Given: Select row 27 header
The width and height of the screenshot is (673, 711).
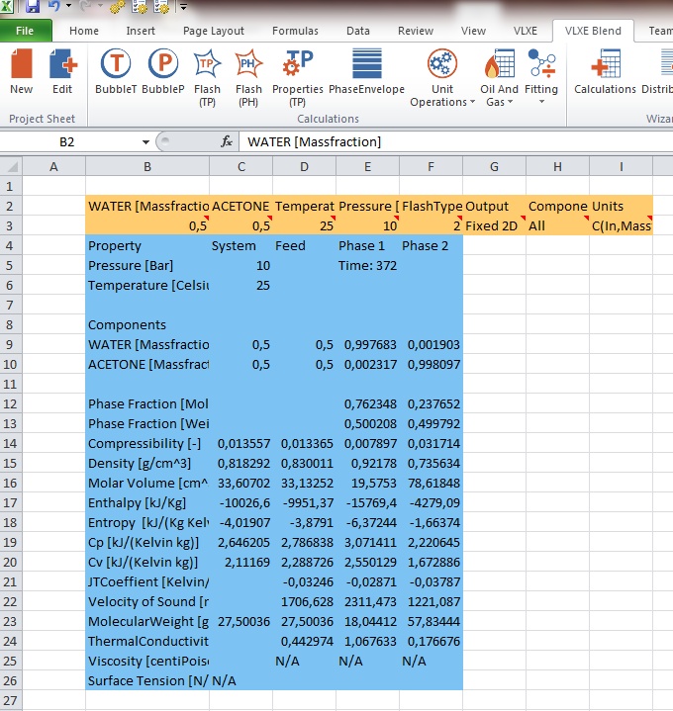Looking at the screenshot, I should coord(11,700).
